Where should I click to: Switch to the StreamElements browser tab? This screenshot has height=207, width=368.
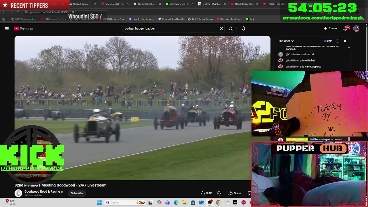pyautogui.click(x=82, y=4)
